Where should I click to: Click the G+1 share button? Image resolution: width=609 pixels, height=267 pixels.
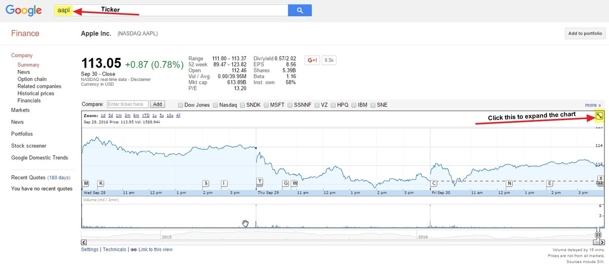coord(312,60)
